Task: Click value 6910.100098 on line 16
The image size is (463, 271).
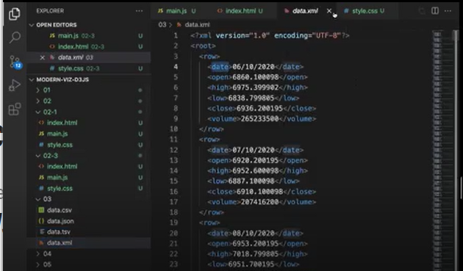Action: [259, 192]
